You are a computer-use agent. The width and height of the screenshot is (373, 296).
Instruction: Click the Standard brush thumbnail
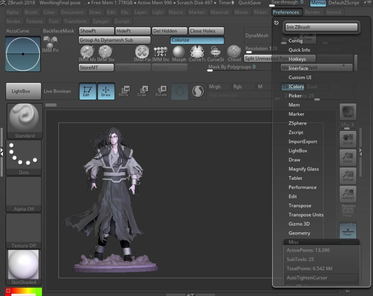(24, 121)
